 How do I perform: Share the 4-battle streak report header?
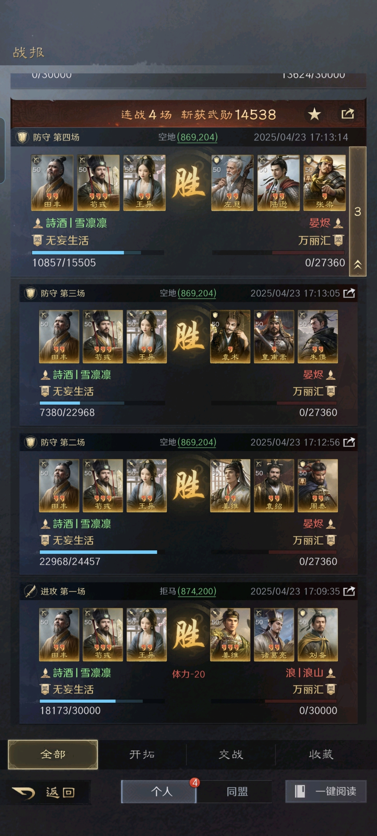[x=347, y=113]
